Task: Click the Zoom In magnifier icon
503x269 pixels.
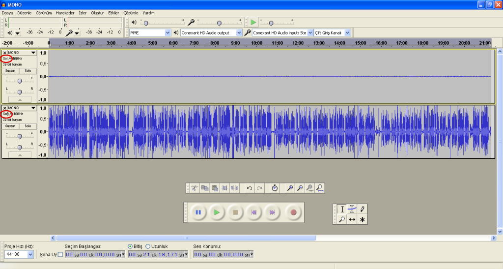Action: tap(290, 188)
